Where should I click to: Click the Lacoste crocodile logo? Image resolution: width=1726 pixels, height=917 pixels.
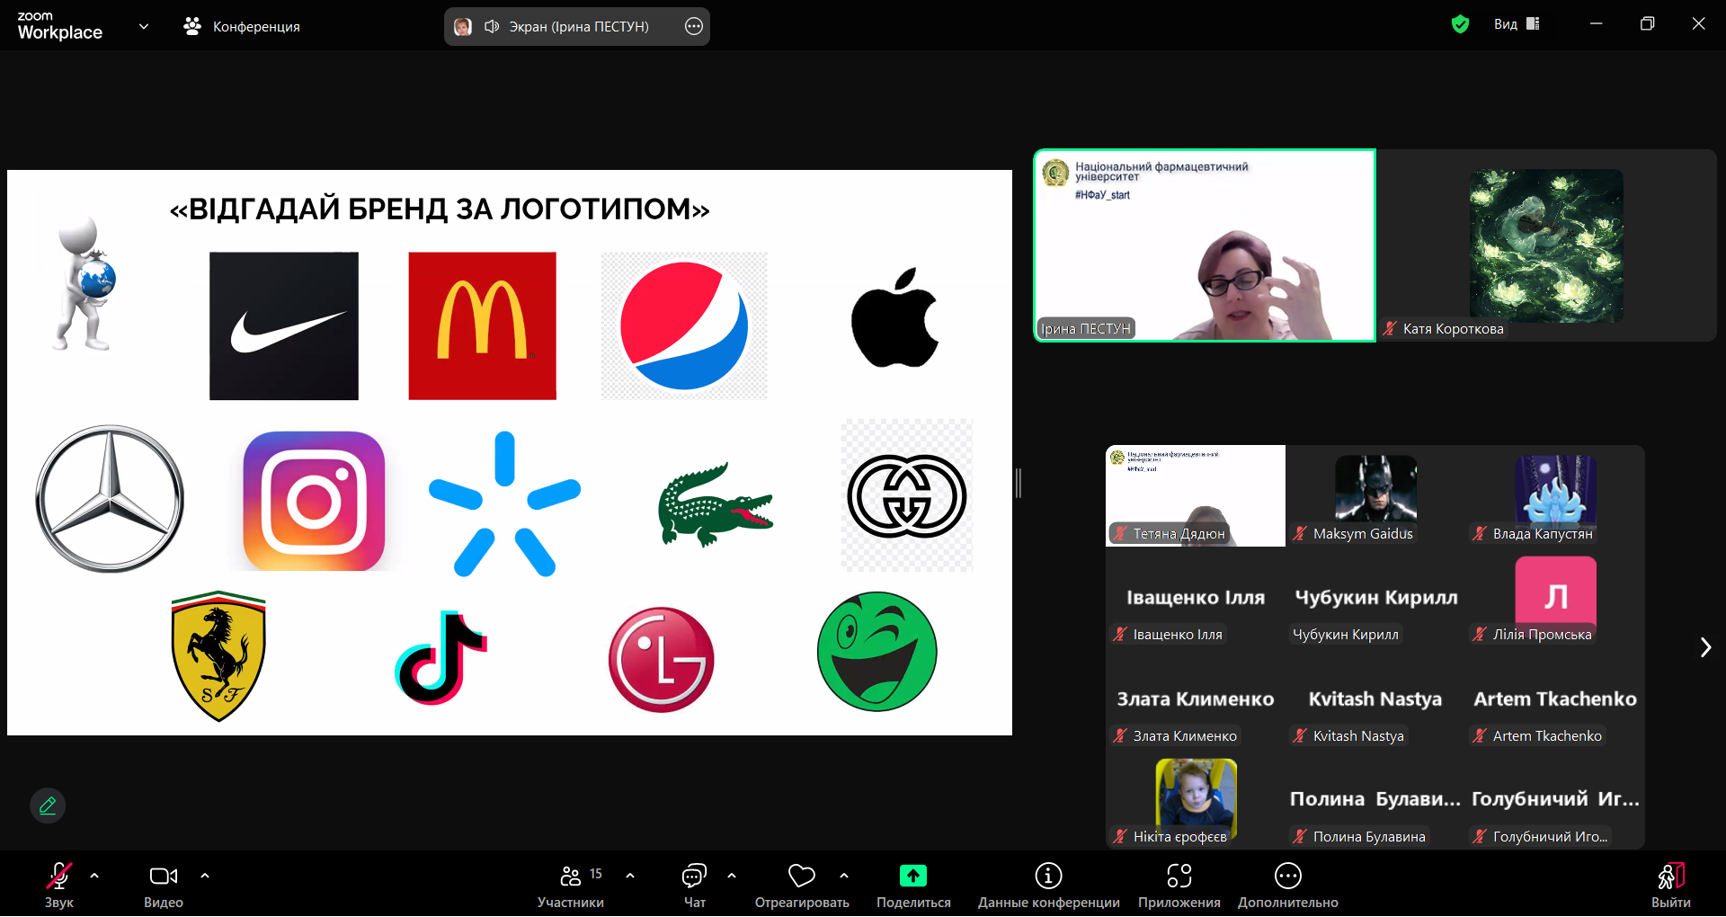coord(716,504)
